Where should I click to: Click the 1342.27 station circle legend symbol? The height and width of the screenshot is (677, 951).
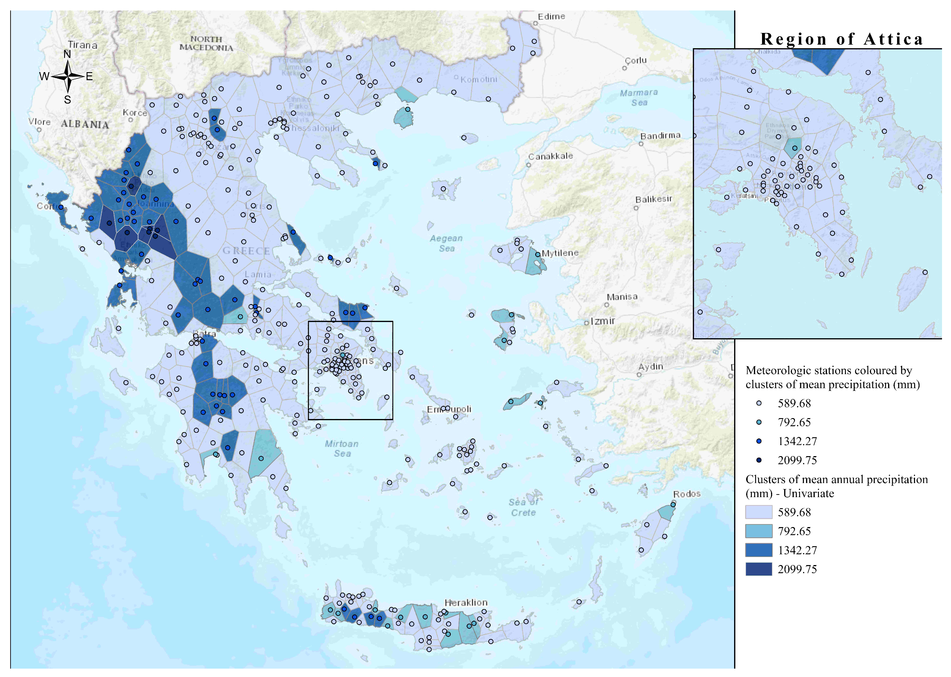click(759, 441)
